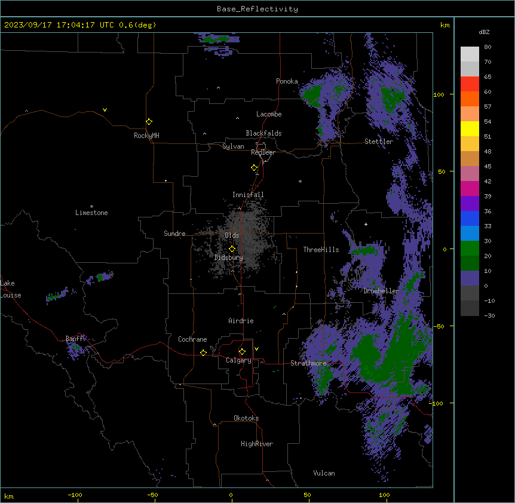The image size is (515, 503).
Task: Click the Stettler town label
Action: (x=378, y=142)
